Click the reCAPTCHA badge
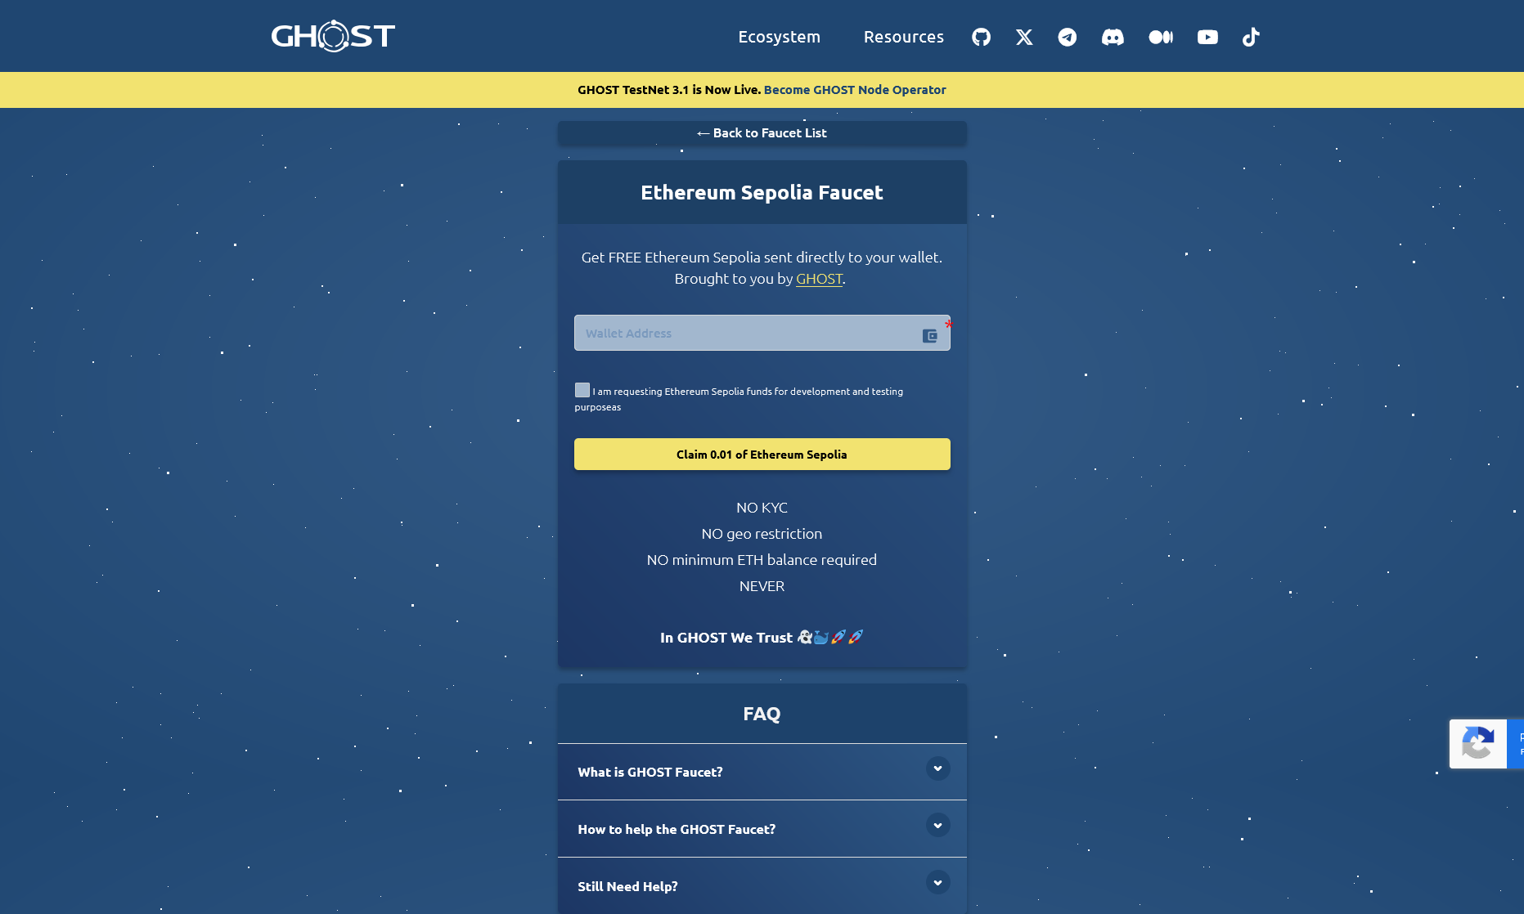Screen dimensions: 1524x914 point(1486,744)
